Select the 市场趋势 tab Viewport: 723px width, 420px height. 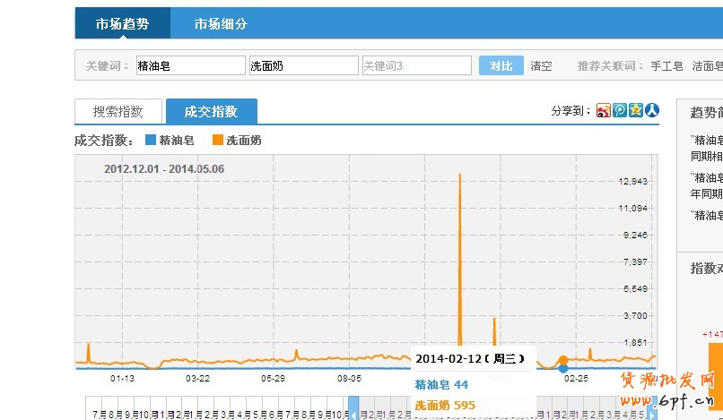tap(122, 24)
